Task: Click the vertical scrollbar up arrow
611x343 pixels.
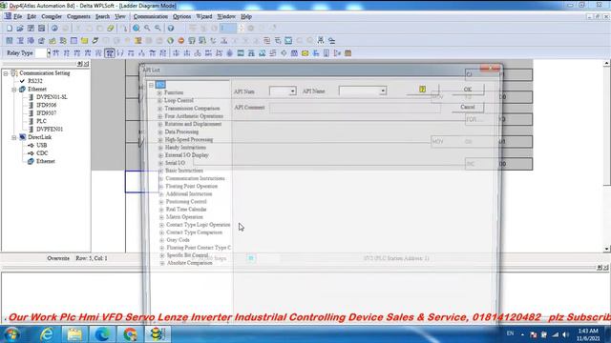Action: click(x=607, y=63)
